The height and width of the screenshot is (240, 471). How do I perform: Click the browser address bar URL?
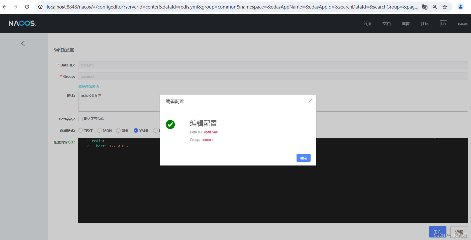232,7
